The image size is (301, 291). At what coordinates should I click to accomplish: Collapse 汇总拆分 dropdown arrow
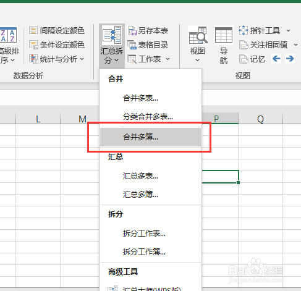(117, 60)
